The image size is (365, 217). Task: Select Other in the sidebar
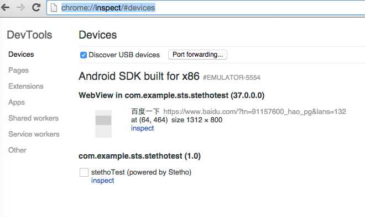17,150
